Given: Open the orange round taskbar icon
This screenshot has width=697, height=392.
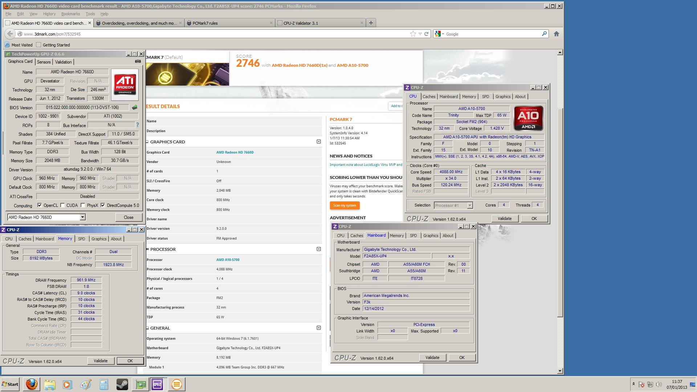Looking at the screenshot, I should pyautogui.click(x=177, y=384).
